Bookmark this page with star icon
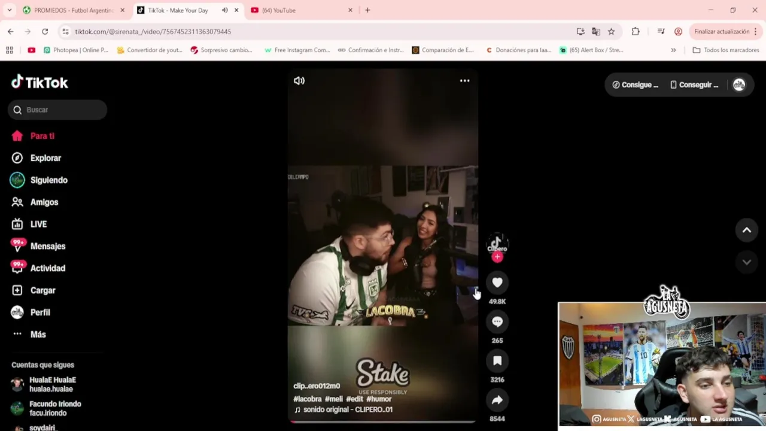 (611, 31)
